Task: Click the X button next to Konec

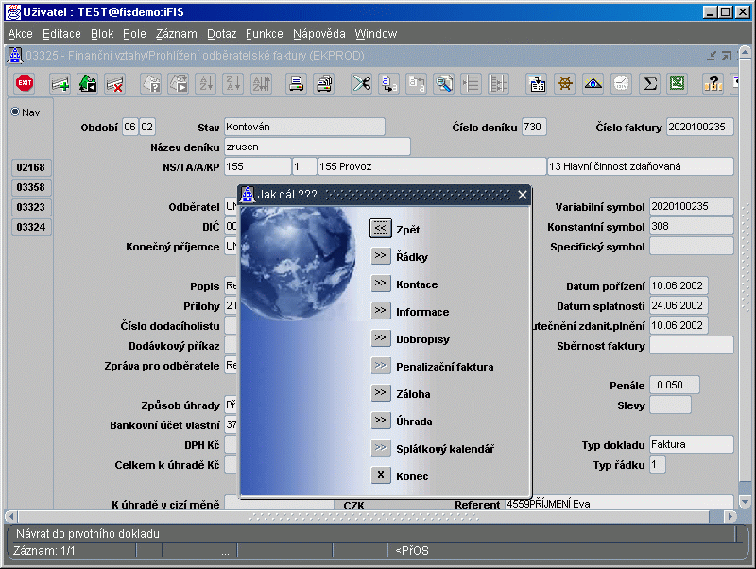Action: click(381, 475)
